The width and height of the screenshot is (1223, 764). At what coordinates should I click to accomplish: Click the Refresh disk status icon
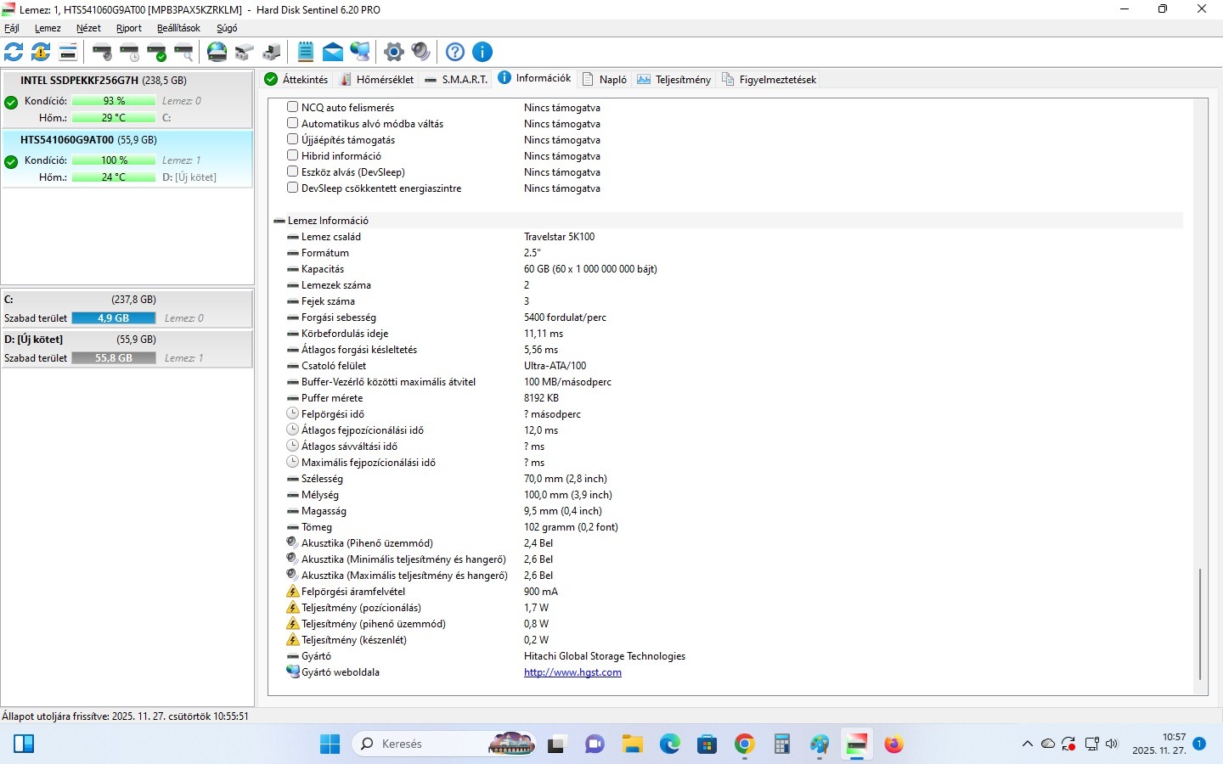click(x=14, y=52)
